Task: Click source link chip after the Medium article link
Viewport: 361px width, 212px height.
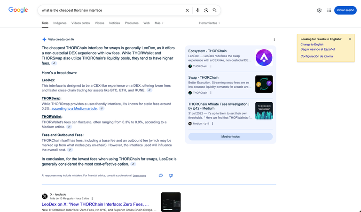Action: pyautogui.click(x=102, y=108)
